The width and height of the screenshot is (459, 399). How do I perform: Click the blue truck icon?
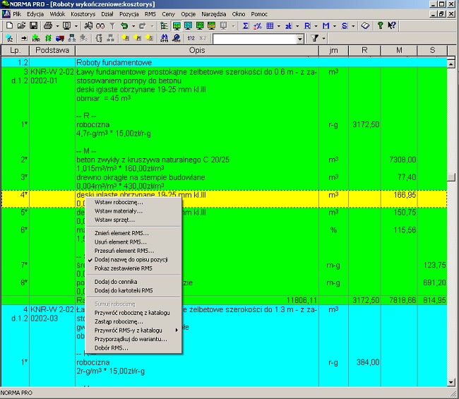click(59, 38)
